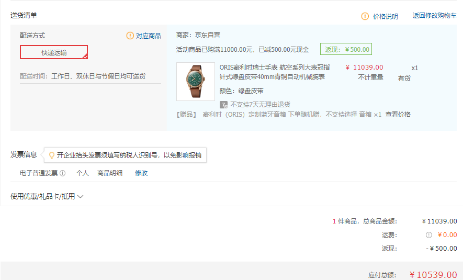Select the 快递运输 delivery option

pos(54,52)
